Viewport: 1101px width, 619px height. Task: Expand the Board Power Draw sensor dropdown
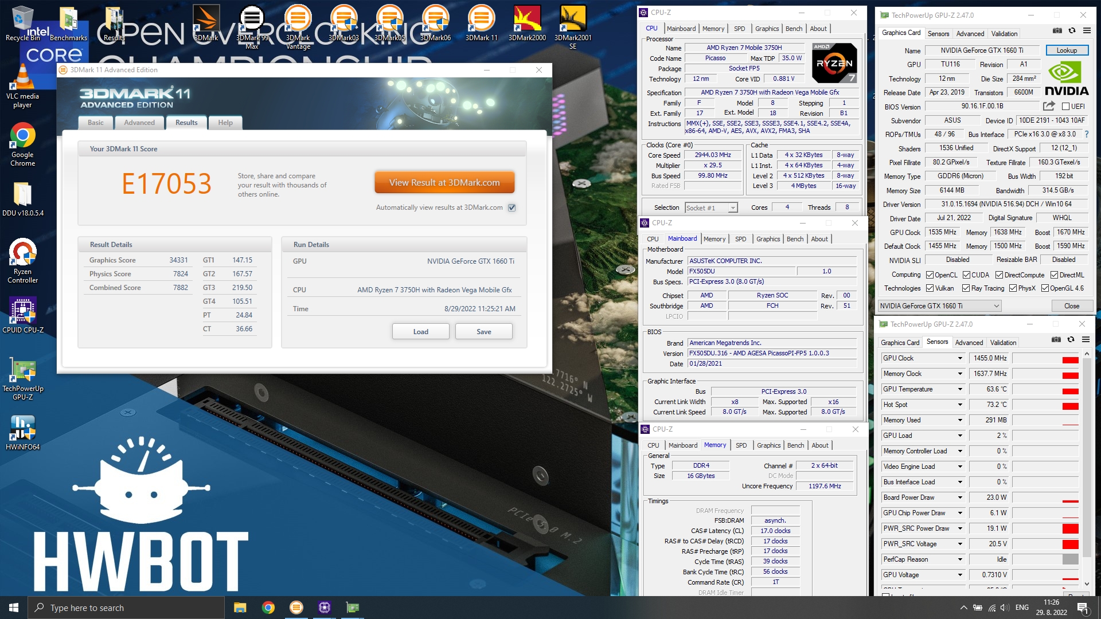(960, 497)
